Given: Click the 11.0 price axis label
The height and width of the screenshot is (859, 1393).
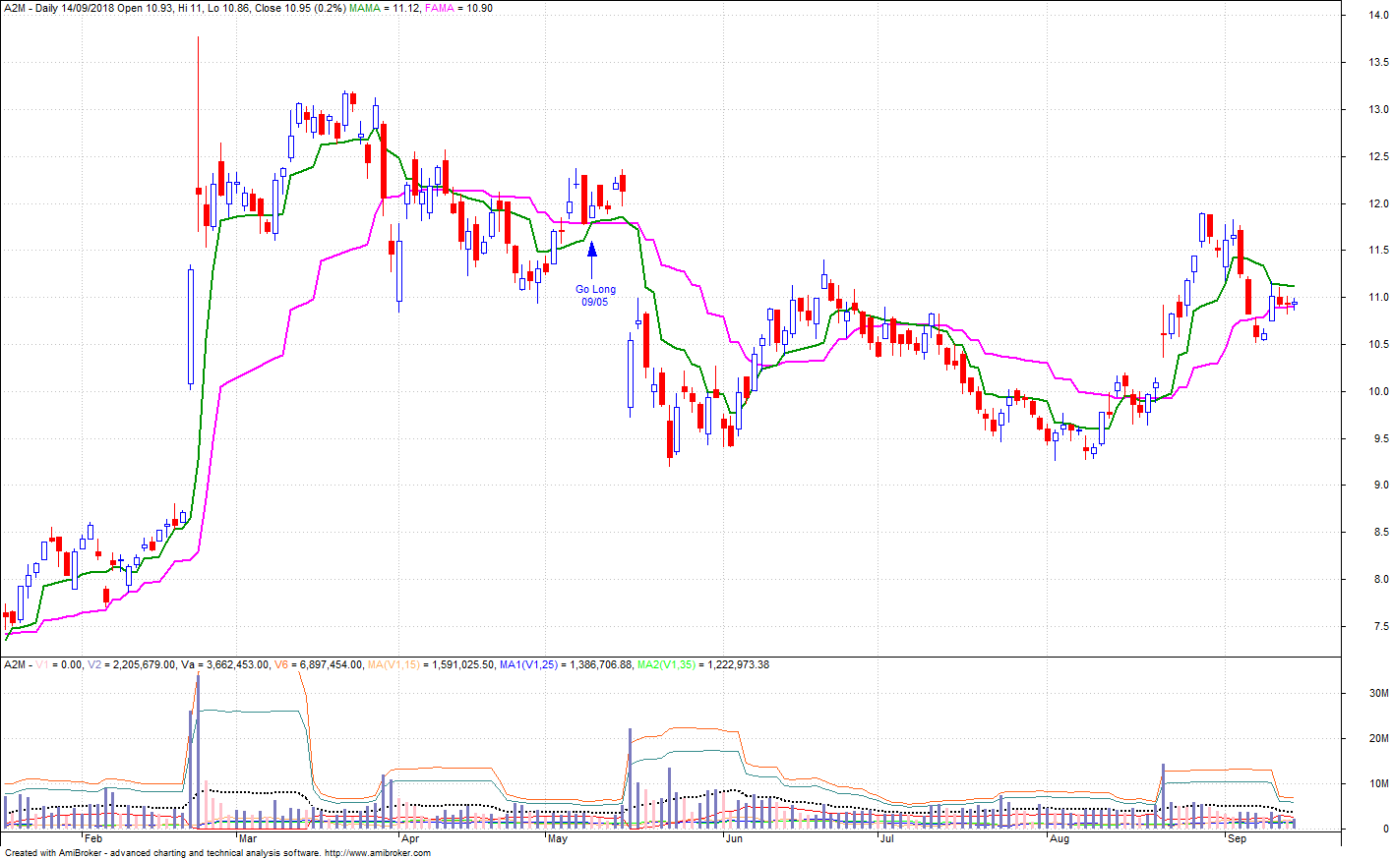Looking at the screenshot, I should 1377,298.
